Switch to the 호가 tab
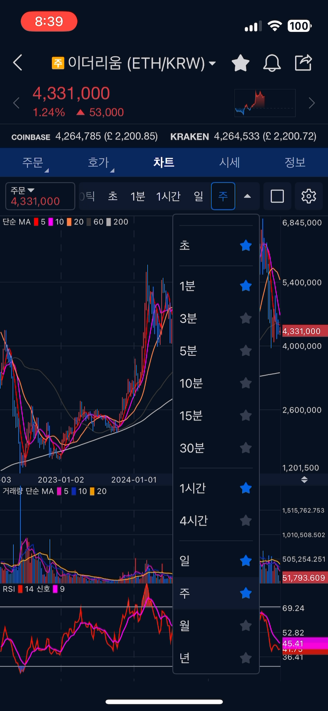 [98, 163]
